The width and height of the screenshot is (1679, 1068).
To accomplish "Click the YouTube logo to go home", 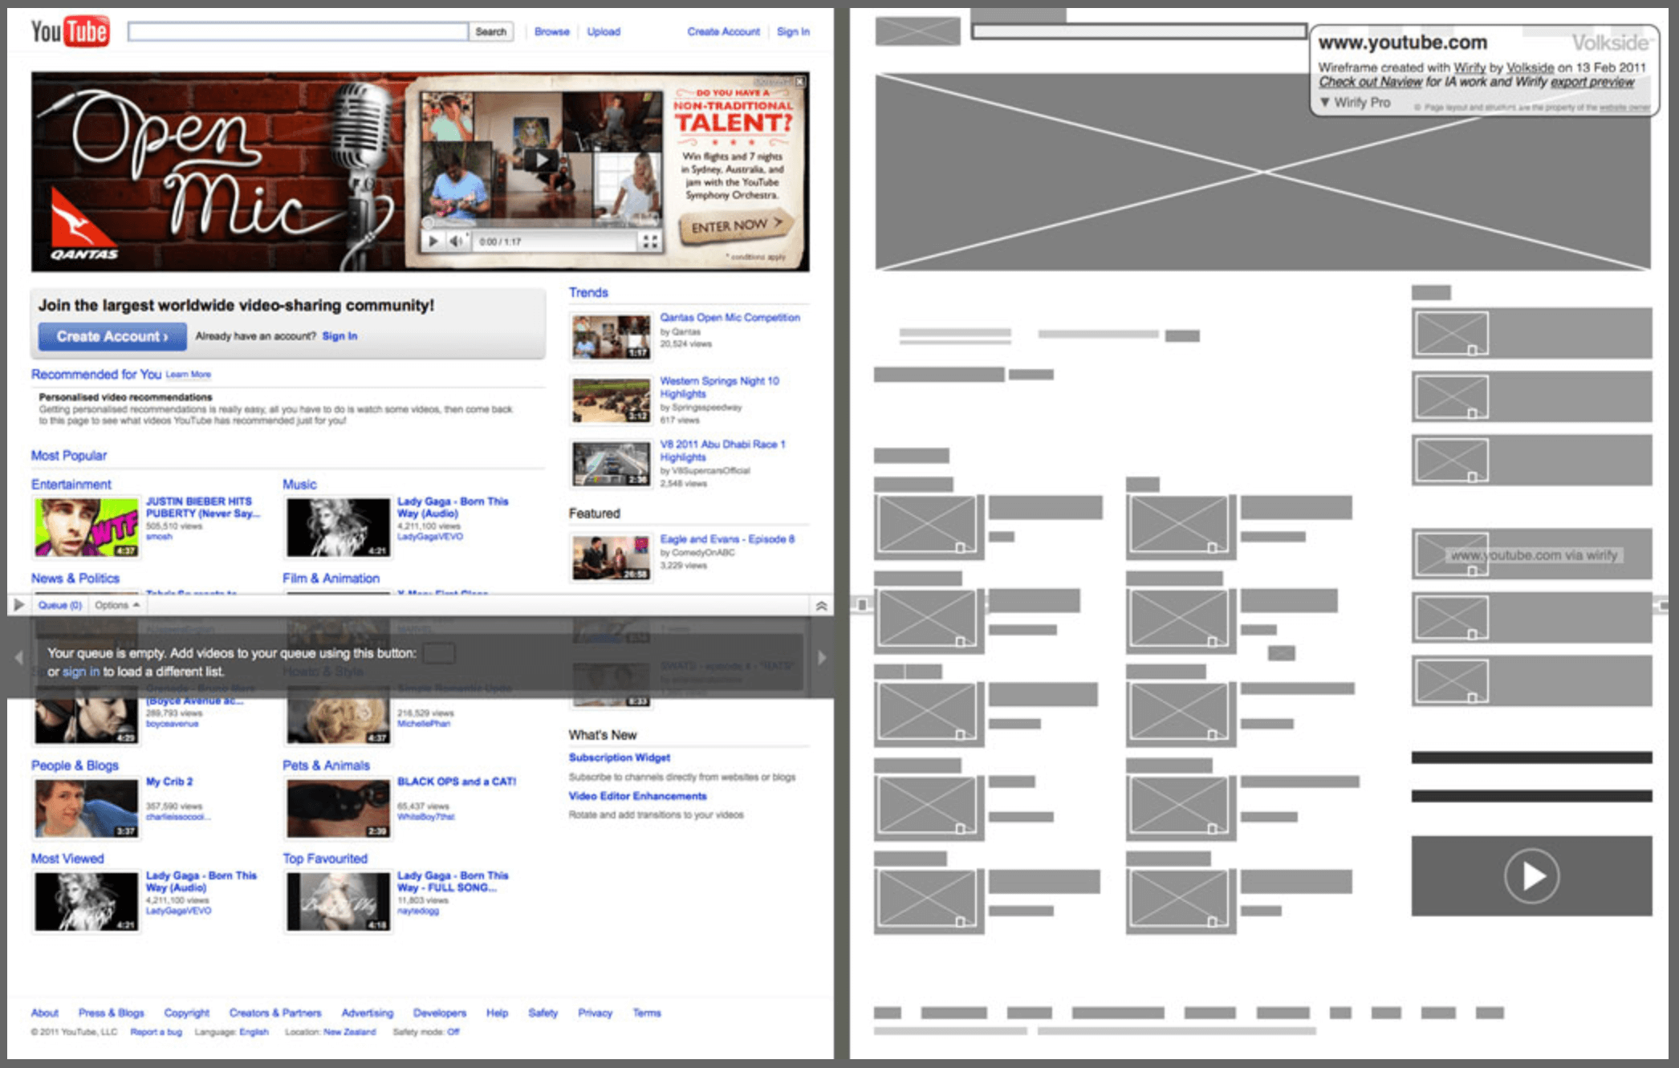I will coord(68,32).
